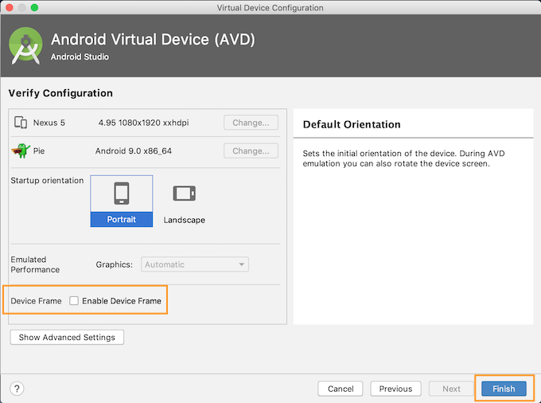
Task: Click the 'Nexus 5' device name
Action: point(49,123)
